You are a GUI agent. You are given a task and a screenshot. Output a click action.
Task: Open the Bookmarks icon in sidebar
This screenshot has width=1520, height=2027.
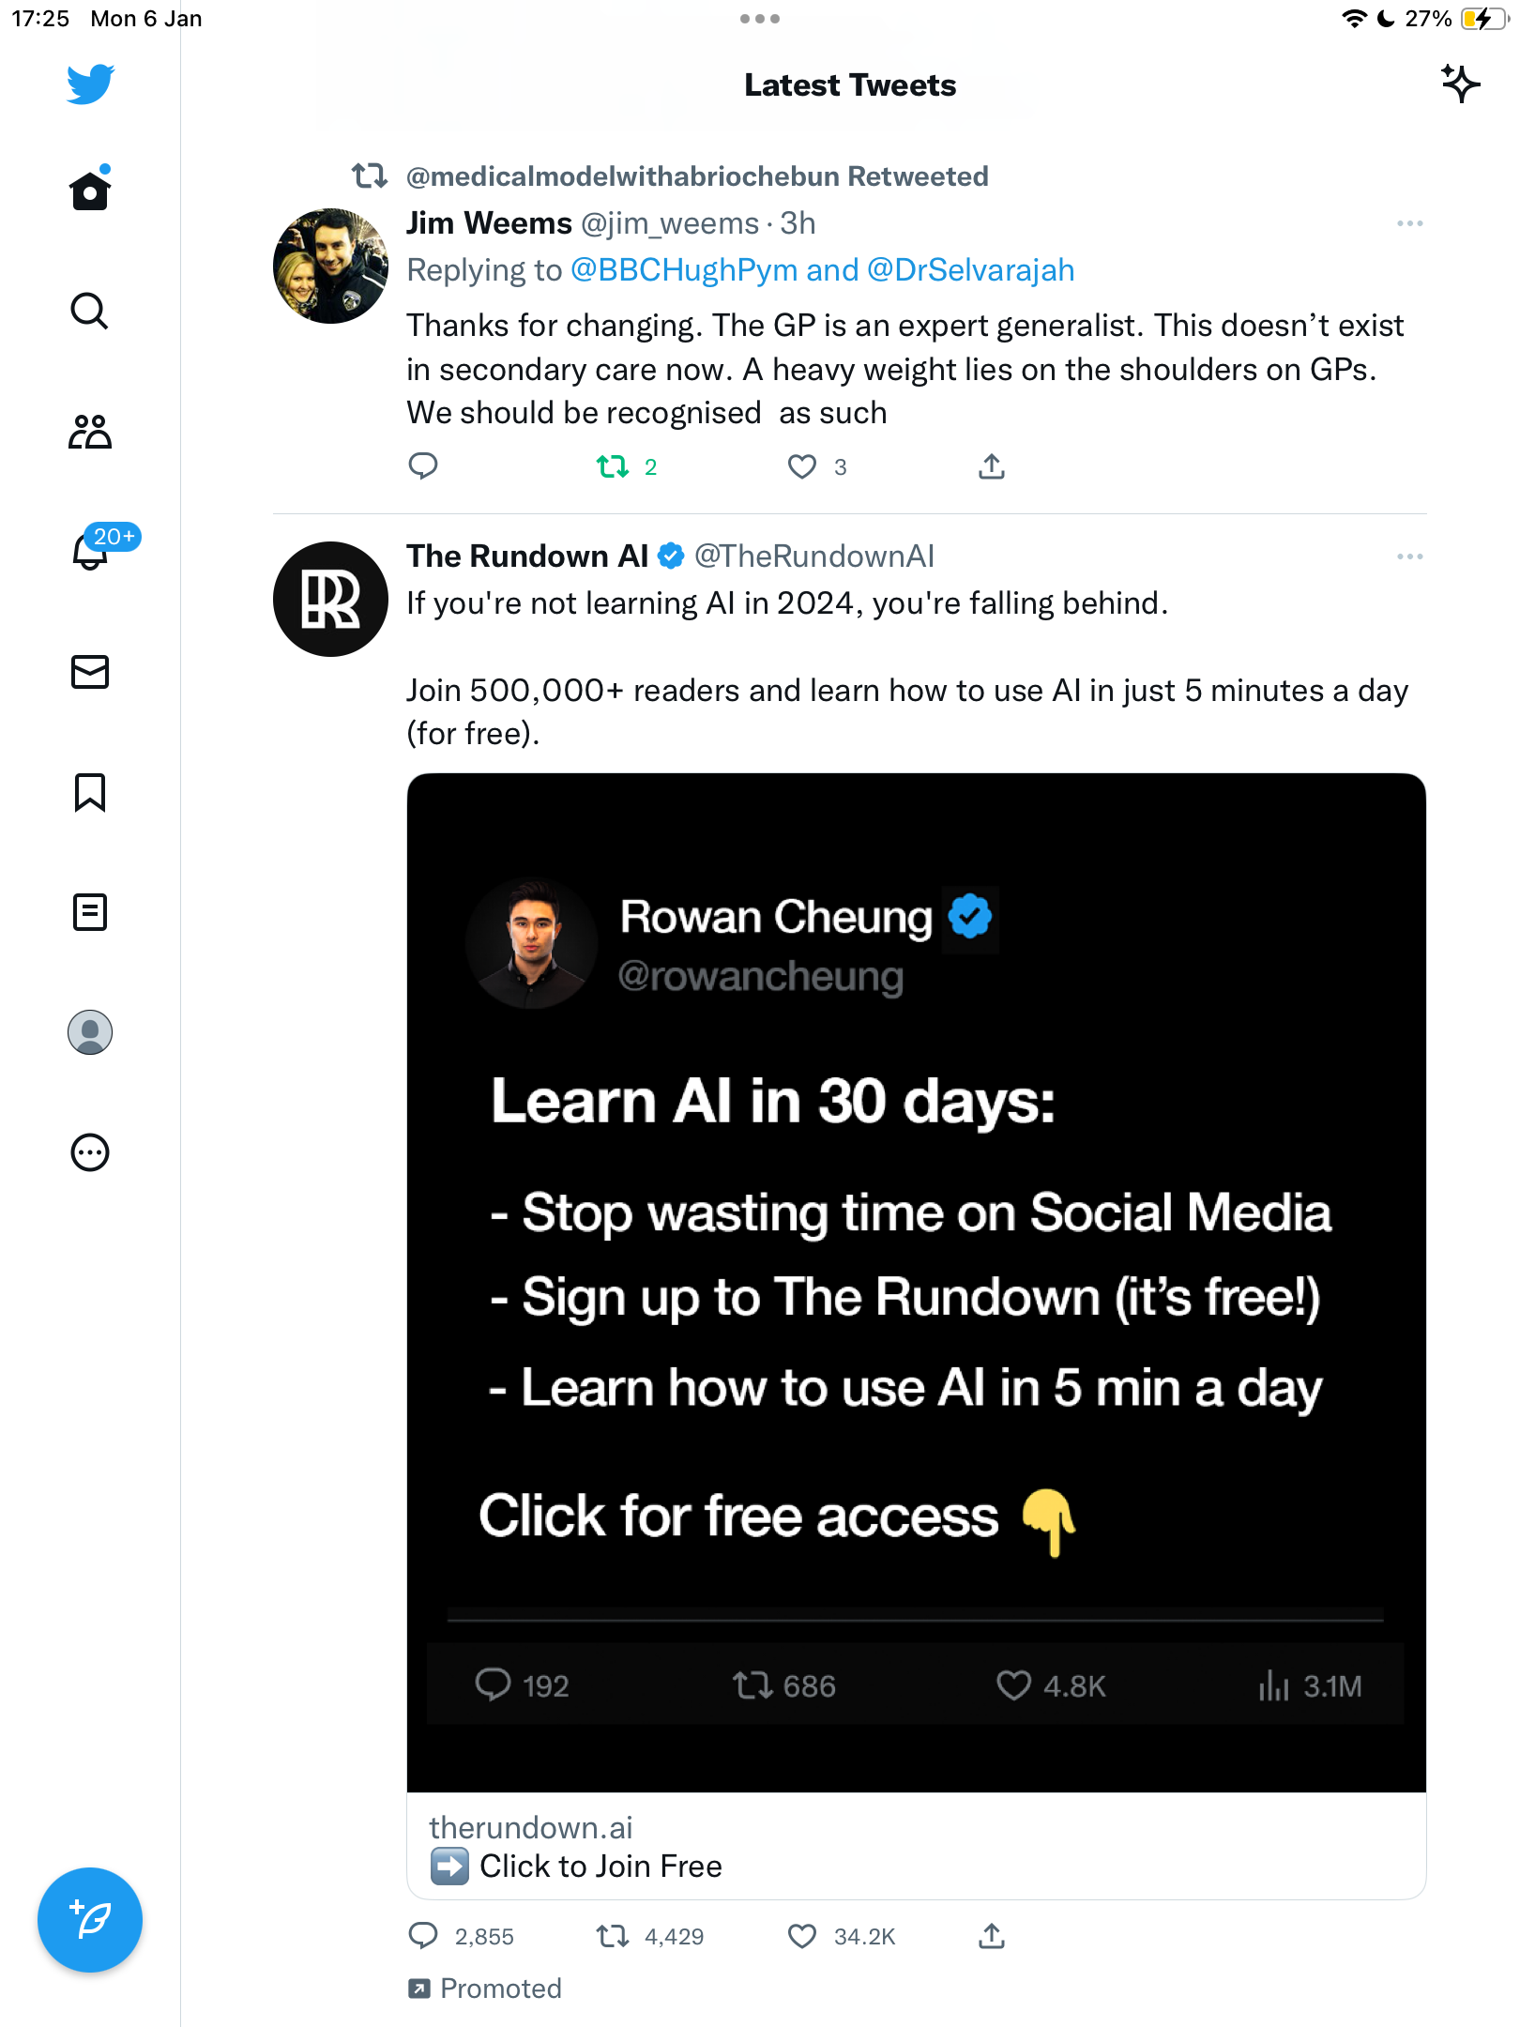(x=90, y=792)
